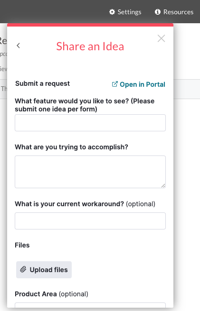This screenshot has width=200, height=311.
Task: Click the Upload files button
Action: coord(44,270)
